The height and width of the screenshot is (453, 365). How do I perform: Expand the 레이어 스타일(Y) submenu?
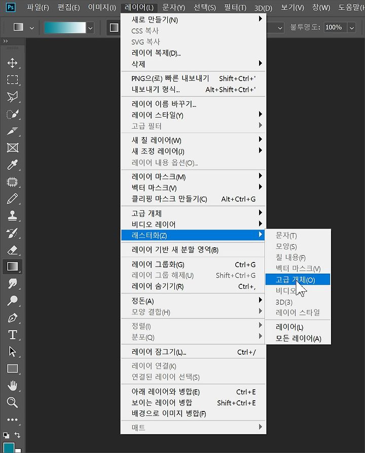pyautogui.click(x=193, y=115)
